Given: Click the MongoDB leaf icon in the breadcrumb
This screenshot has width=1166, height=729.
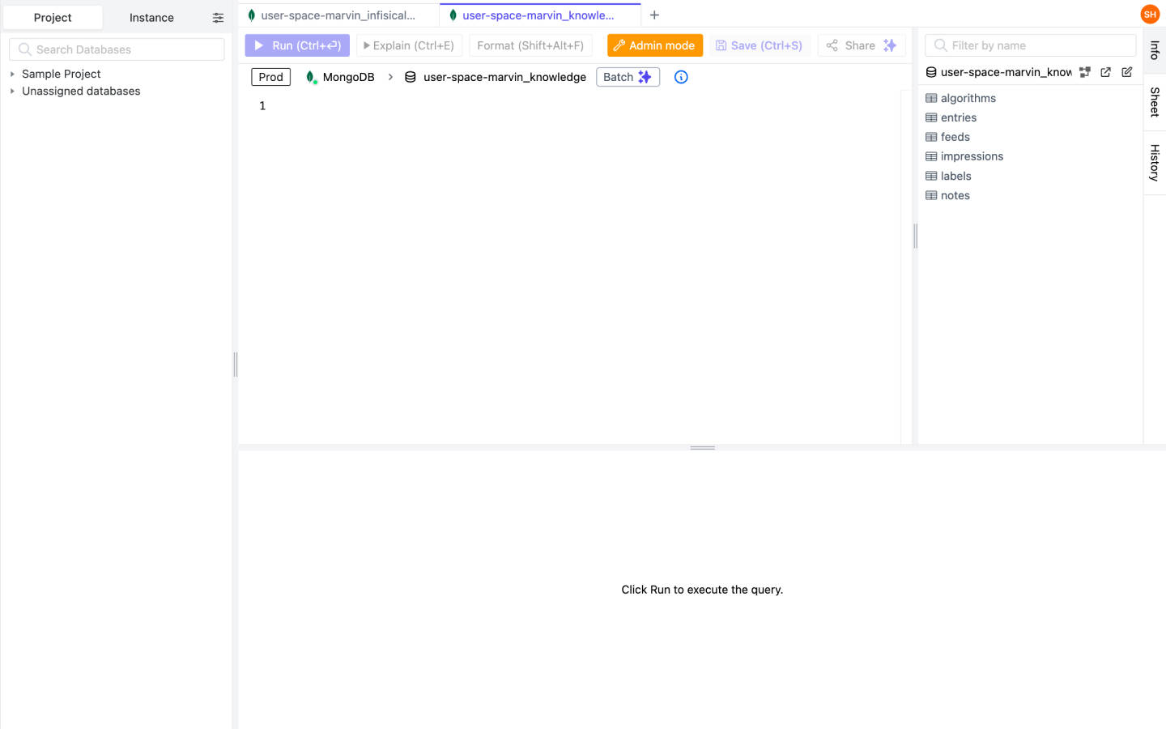Looking at the screenshot, I should [x=310, y=77].
